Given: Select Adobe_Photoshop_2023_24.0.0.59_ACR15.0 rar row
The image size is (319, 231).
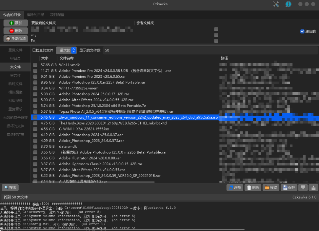Looking at the screenshot, I should [x=175, y=176].
